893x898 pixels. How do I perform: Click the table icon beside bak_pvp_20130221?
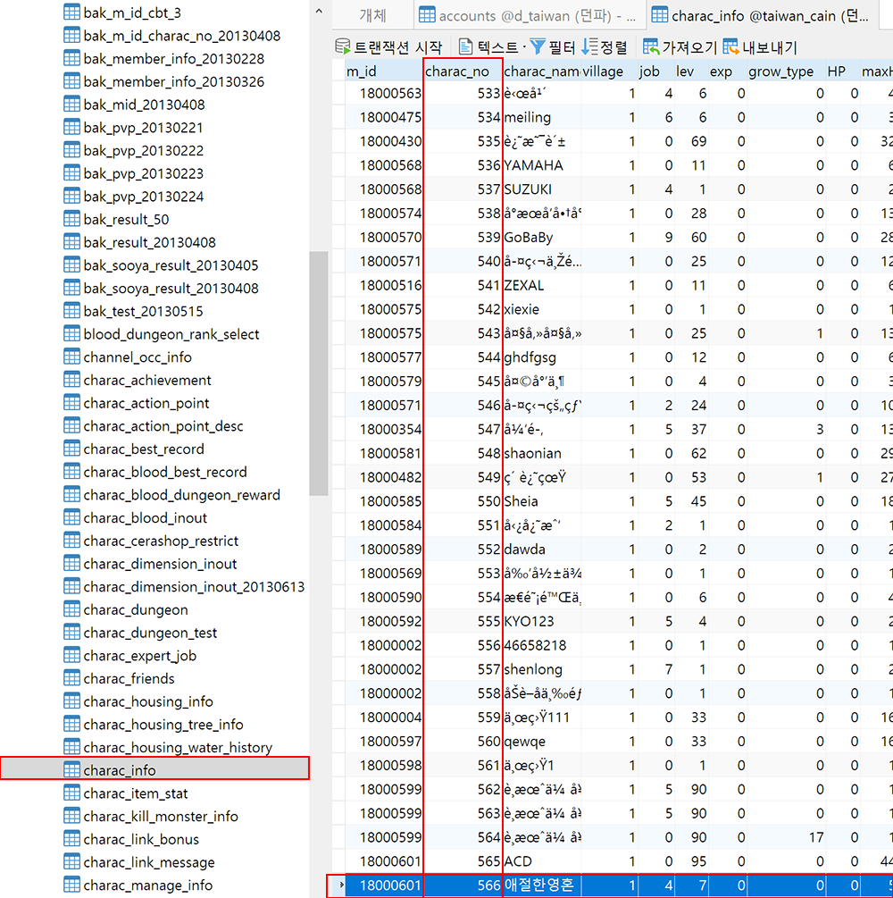pyautogui.click(x=71, y=127)
